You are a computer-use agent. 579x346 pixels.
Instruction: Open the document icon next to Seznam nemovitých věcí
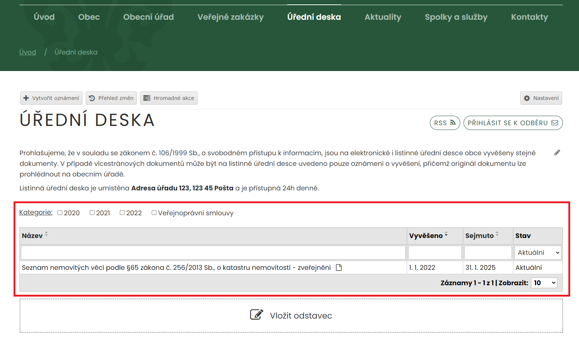click(339, 268)
